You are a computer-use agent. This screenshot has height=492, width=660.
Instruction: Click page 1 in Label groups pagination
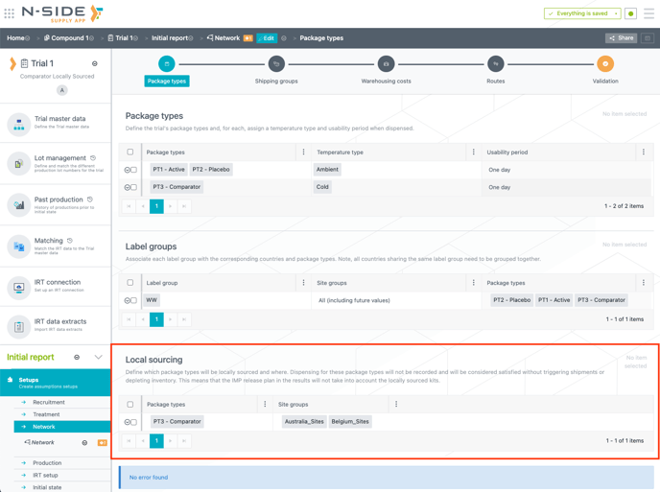tap(156, 319)
